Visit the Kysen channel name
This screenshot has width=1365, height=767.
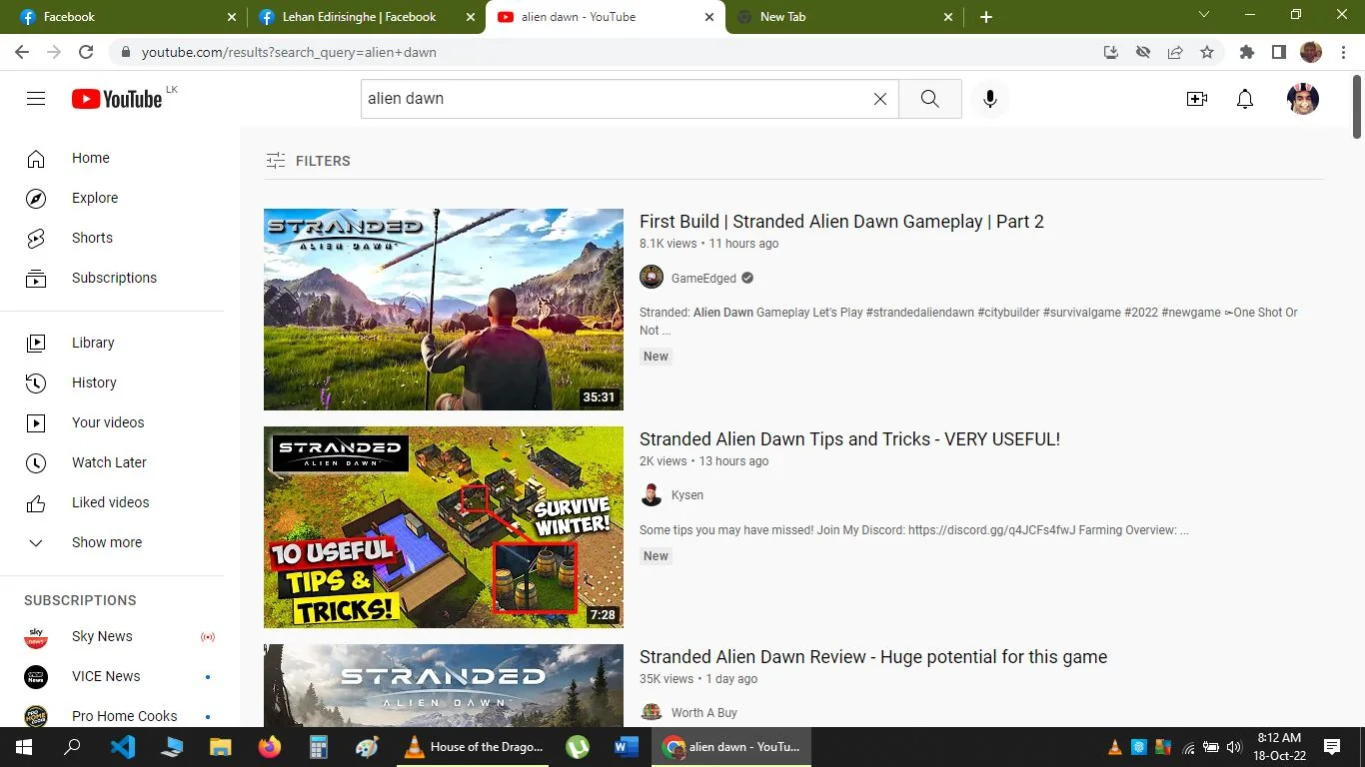[x=687, y=495]
